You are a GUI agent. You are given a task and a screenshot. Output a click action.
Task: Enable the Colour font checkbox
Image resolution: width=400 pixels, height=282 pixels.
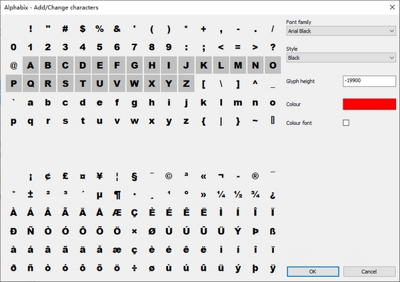click(x=346, y=123)
